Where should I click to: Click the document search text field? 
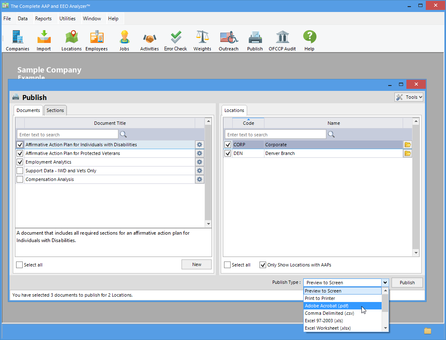pyautogui.click(x=67, y=134)
